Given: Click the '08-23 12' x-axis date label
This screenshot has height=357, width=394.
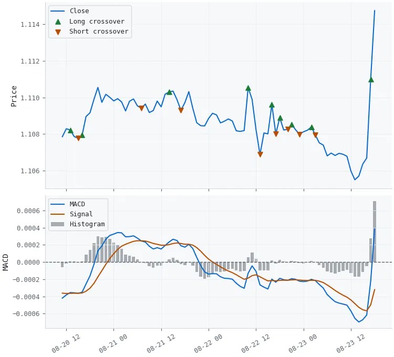Looking at the screenshot, I should tap(350, 343).
